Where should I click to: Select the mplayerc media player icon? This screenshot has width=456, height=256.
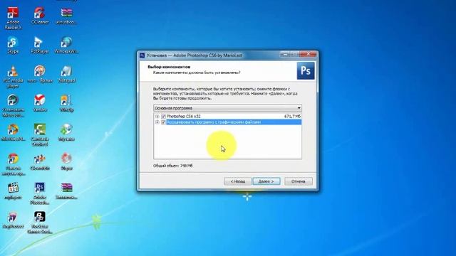(13, 191)
